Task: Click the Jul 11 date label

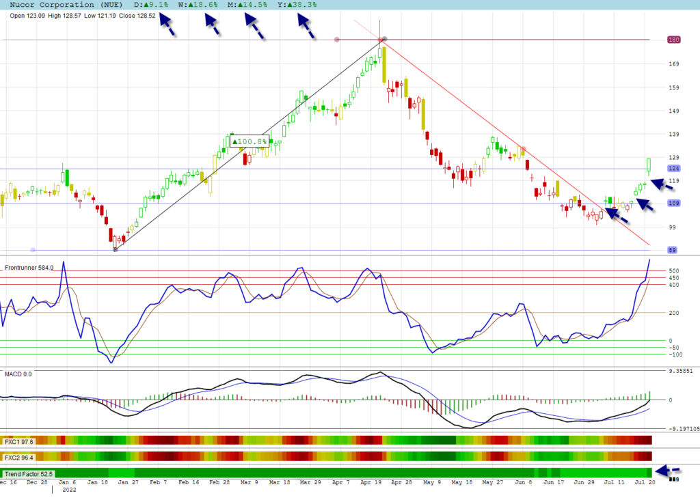Action: click(x=615, y=482)
